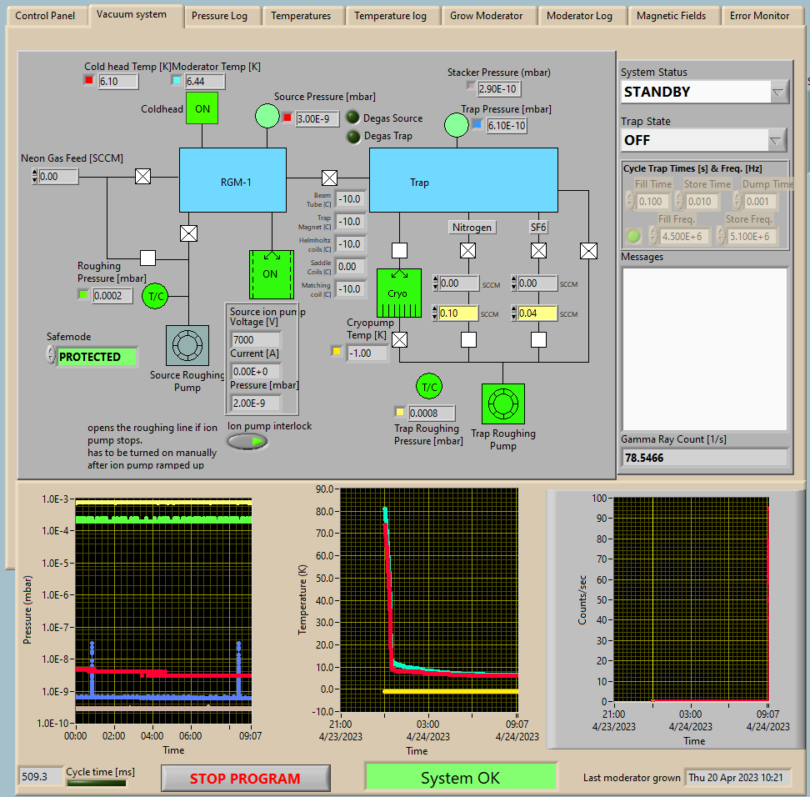Toggle the Degas Source indicator
This screenshot has height=797, width=810.
click(x=353, y=118)
